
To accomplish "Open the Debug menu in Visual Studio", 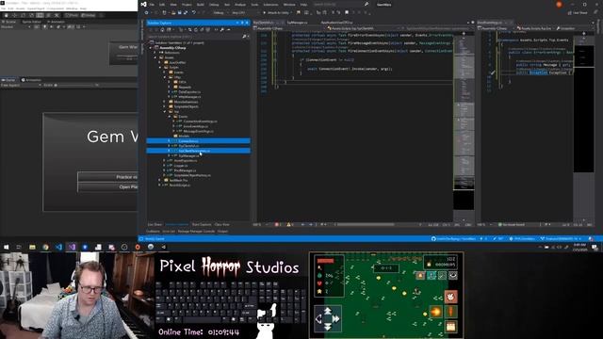I will pyautogui.click(x=214, y=5).
